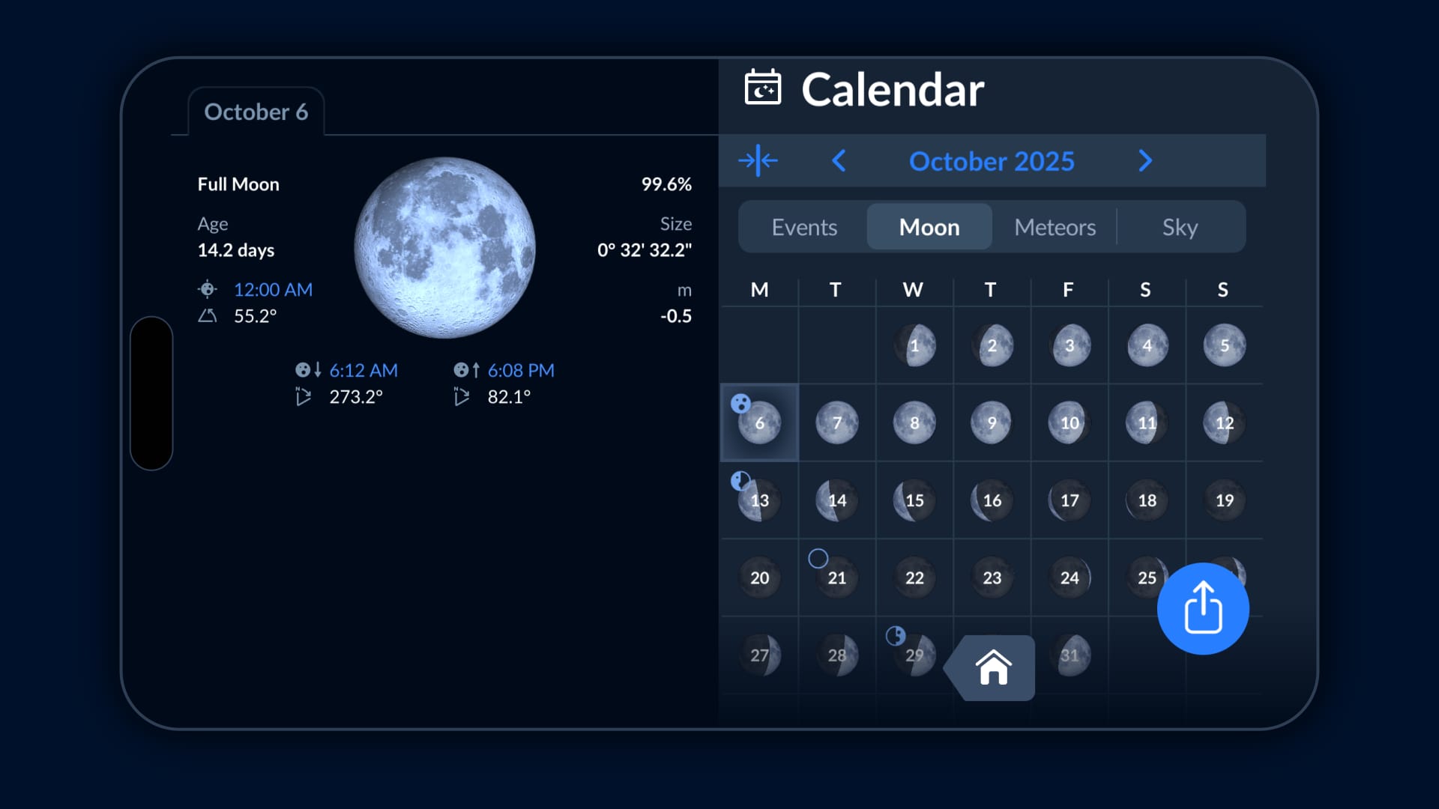The height and width of the screenshot is (809, 1439).
Task: Select the October 29 crescent moon date
Action: (913, 655)
